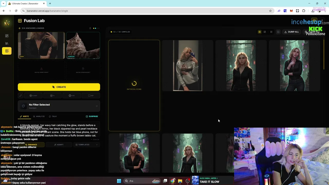Switch to the large grid view icon
The image size is (329, 185).
tap(260, 32)
